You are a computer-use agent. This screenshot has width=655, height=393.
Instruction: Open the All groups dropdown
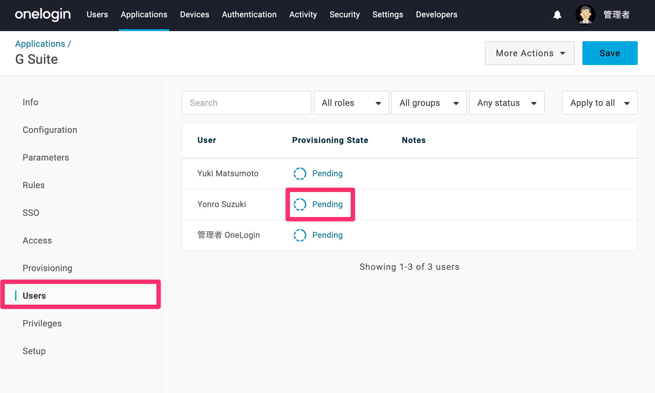point(429,103)
